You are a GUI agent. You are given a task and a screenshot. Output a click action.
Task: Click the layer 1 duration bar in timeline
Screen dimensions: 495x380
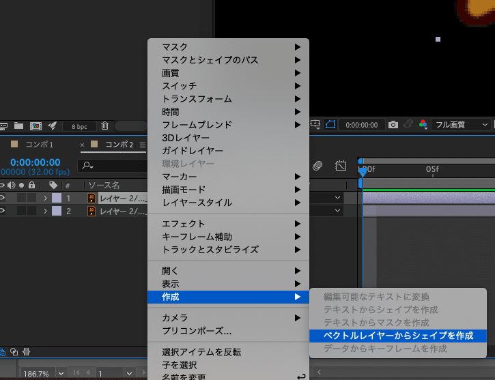pos(429,199)
